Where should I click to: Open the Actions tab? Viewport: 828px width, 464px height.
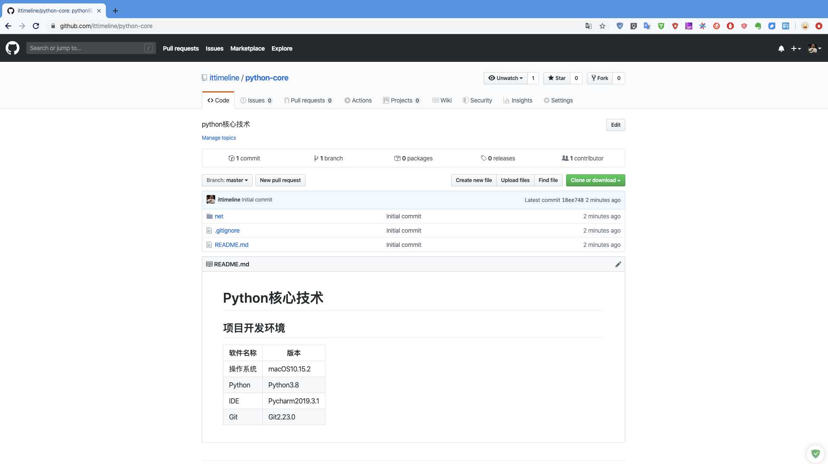[x=358, y=100]
